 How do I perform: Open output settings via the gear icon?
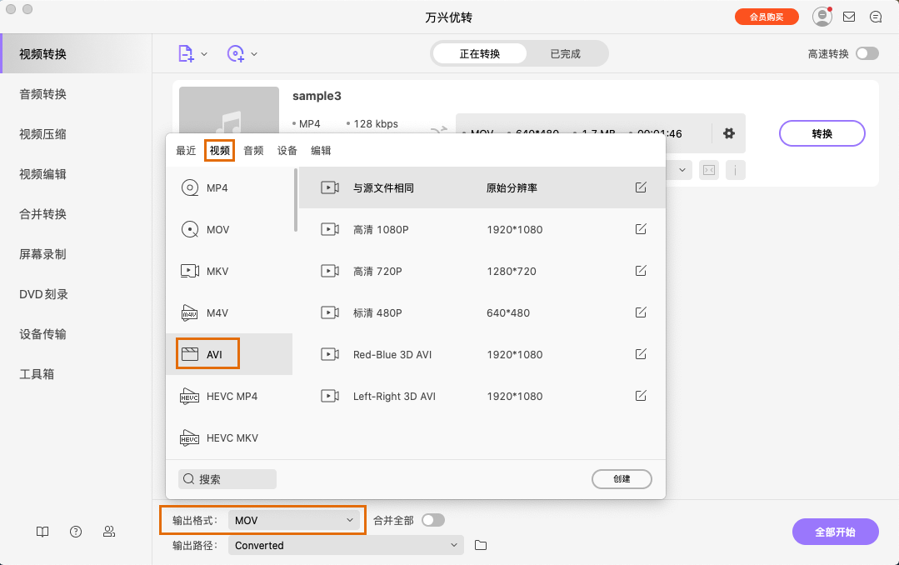pyautogui.click(x=729, y=133)
